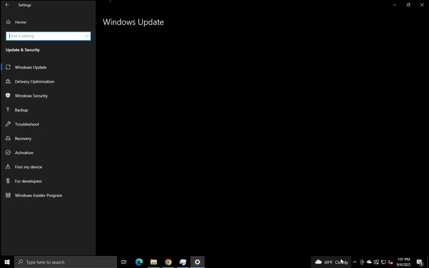Open File Explorer from the taskbar
429x268 pixels.
click(x=154, y=262)
